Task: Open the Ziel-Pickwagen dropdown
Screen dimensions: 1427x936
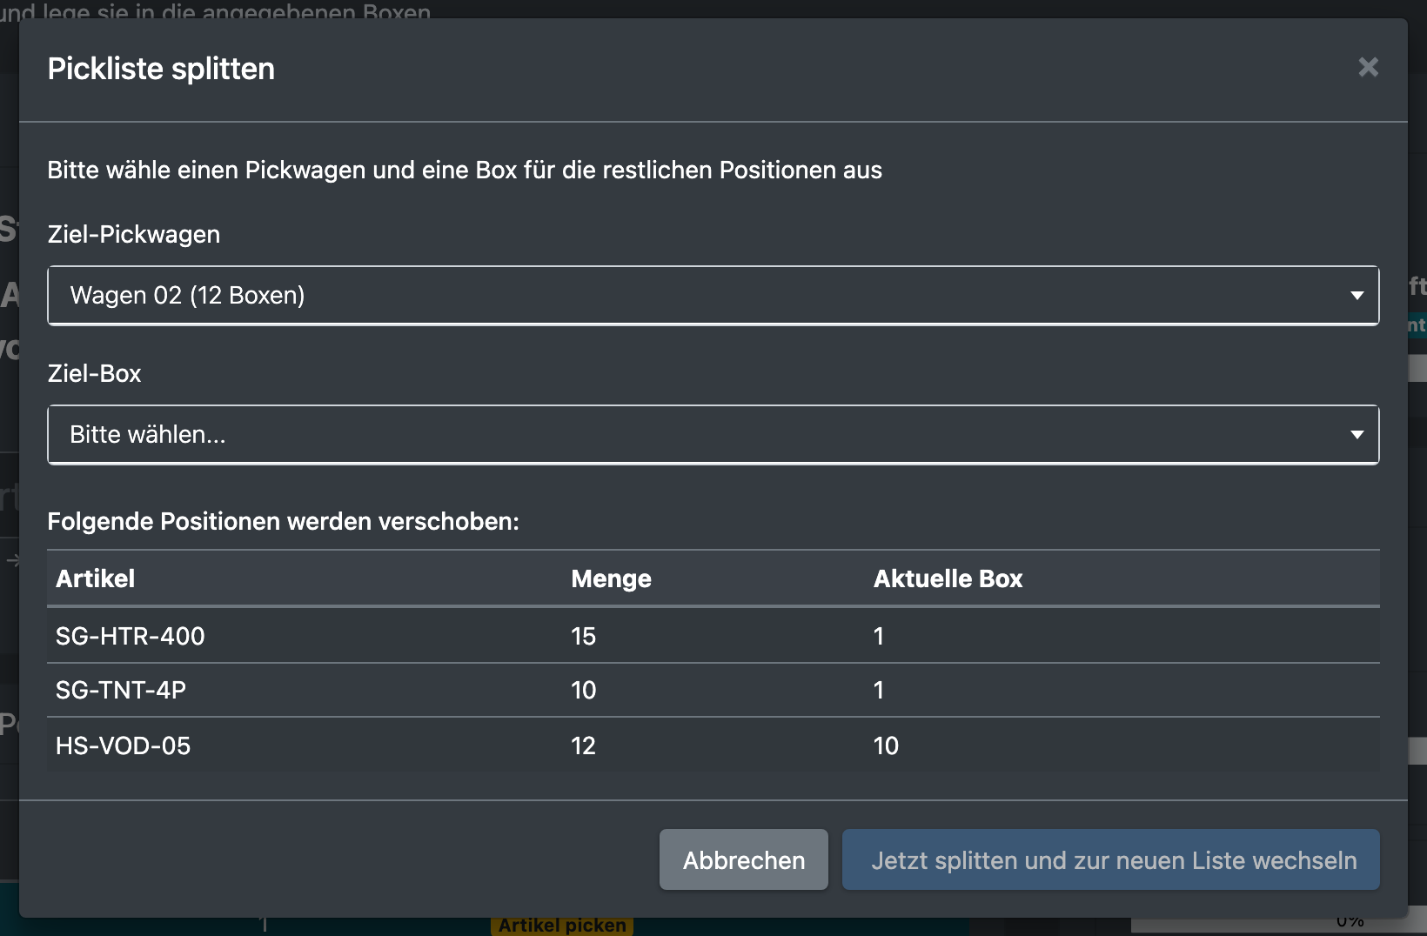Action: [713, 296]
